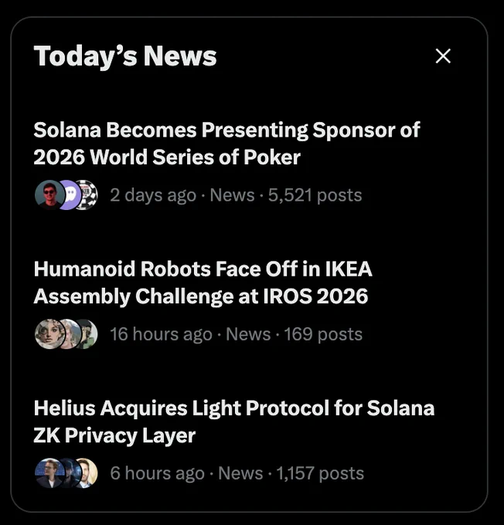The width and height of the screenshot is (504, 525).
Task: Click the '16 hours ago' timestamp
Action: [x=161, y=334]
